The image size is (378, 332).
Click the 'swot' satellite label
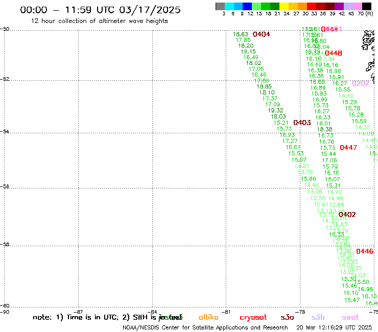tap(350, 318)
